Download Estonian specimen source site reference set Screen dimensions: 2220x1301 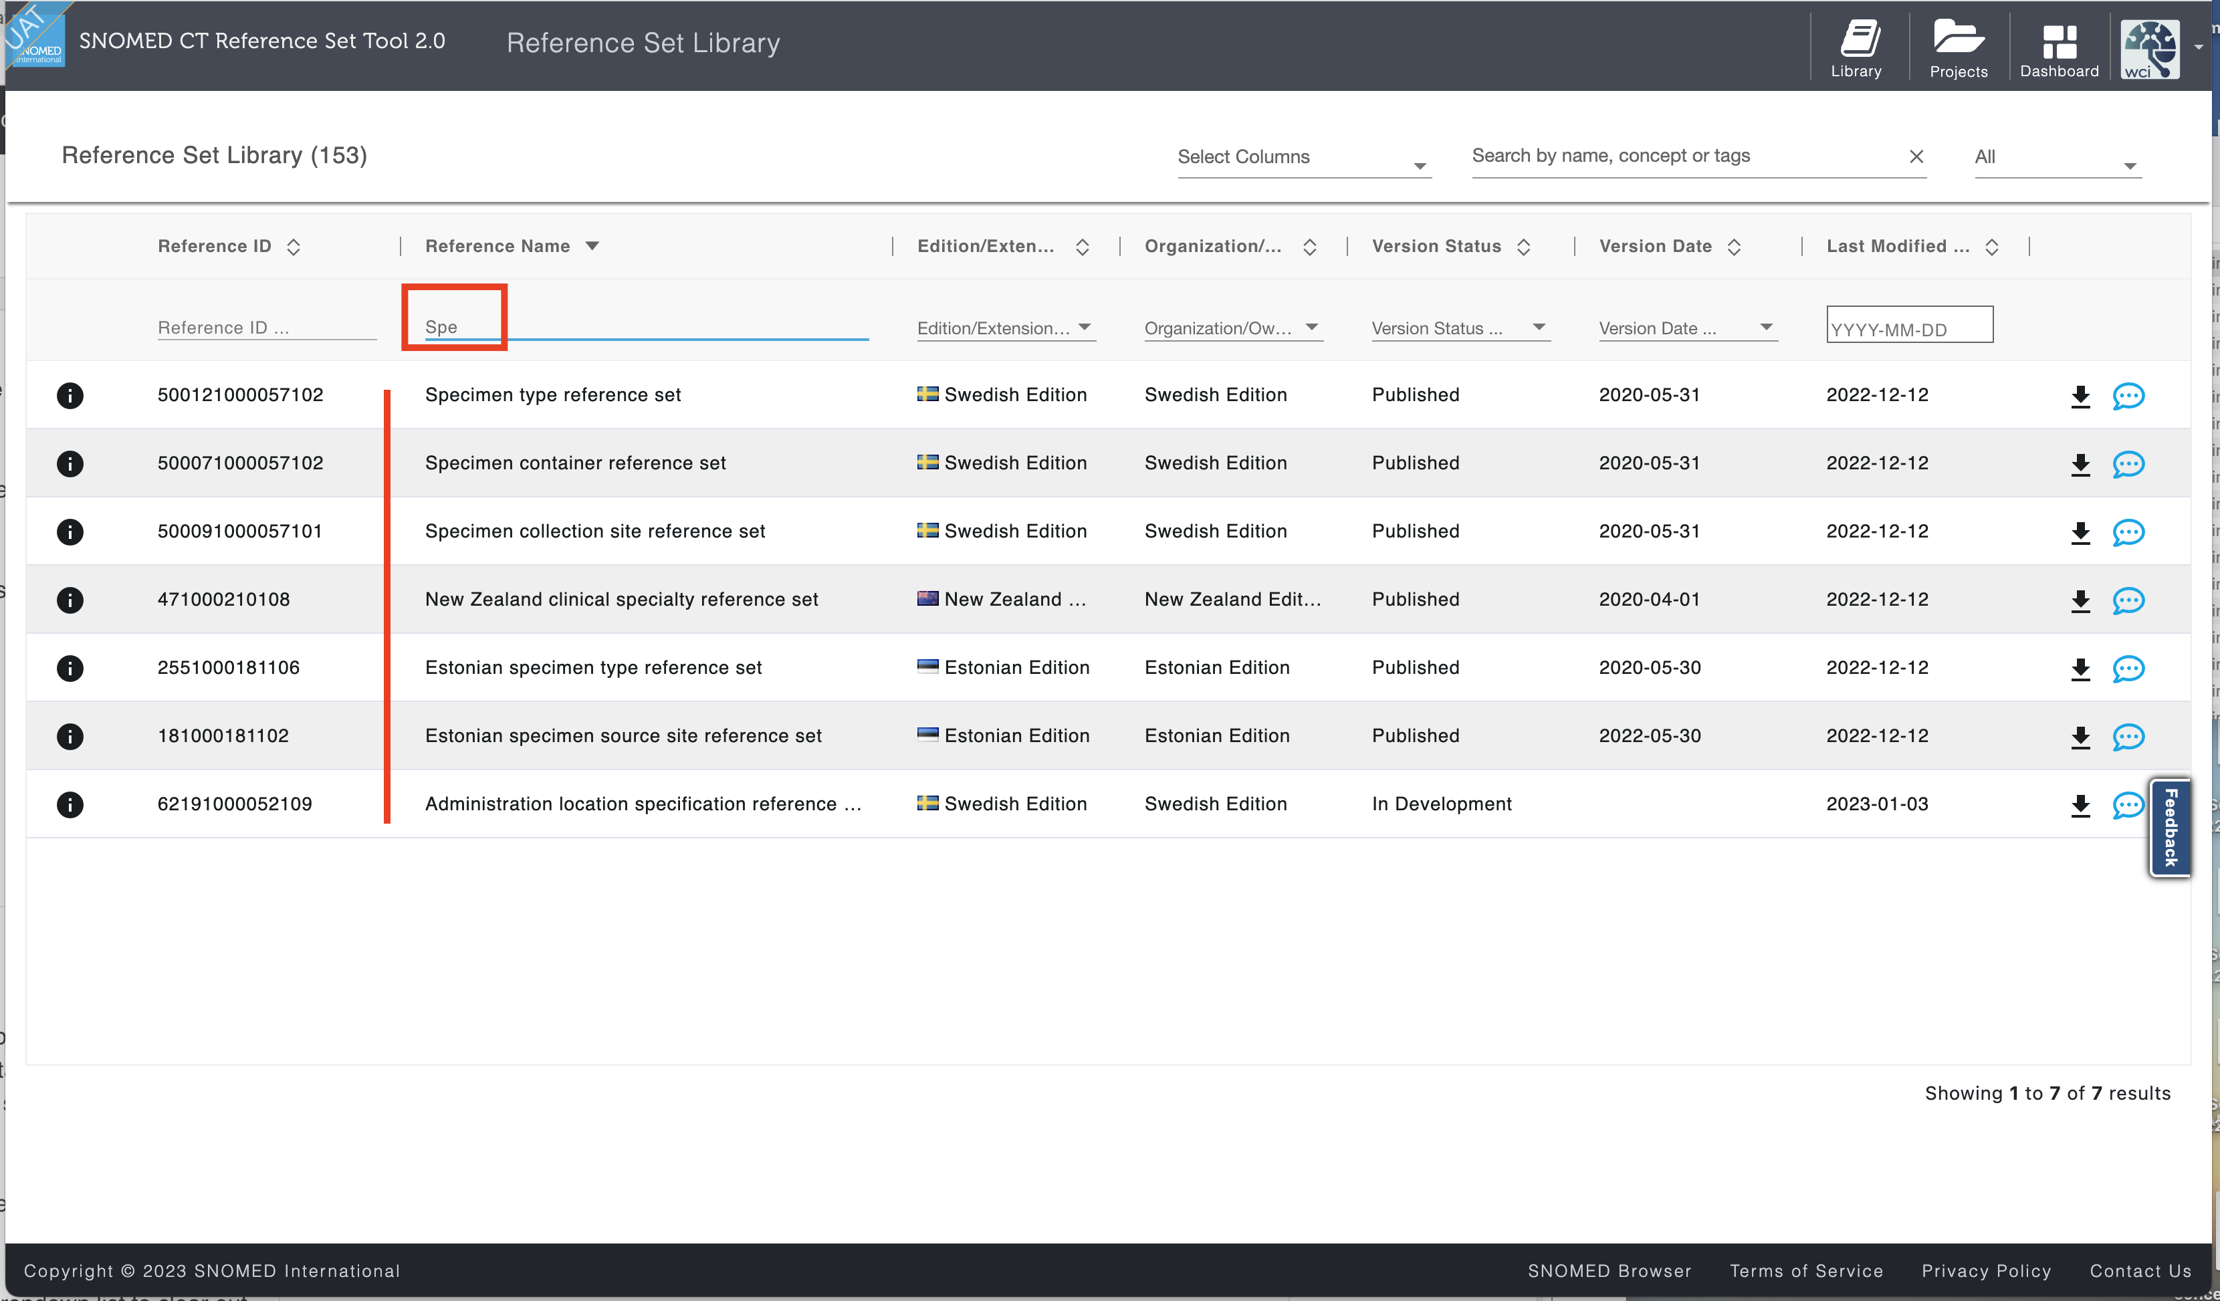pos(2080,737)
